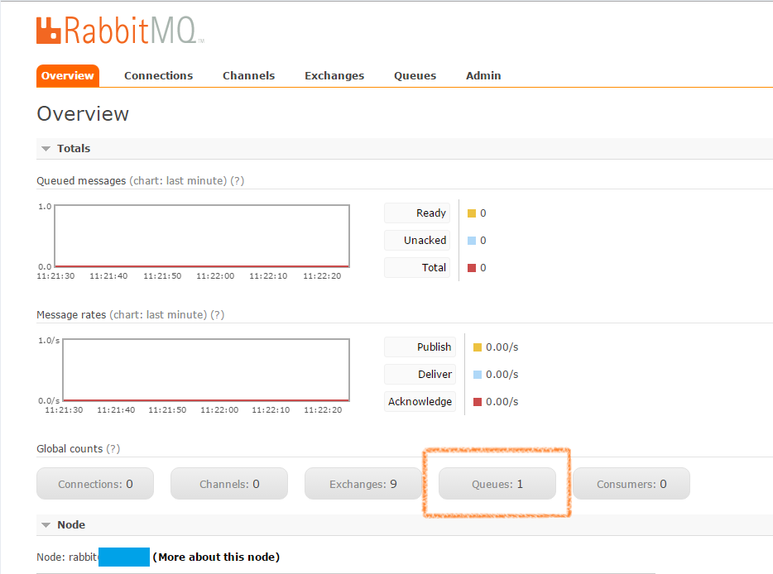
Task: Click the Node: rabbit name text
Action: [x=68, y=557]
